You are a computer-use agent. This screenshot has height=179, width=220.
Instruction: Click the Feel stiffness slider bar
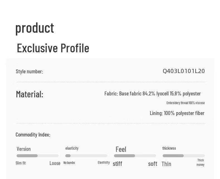click(135, 156)
